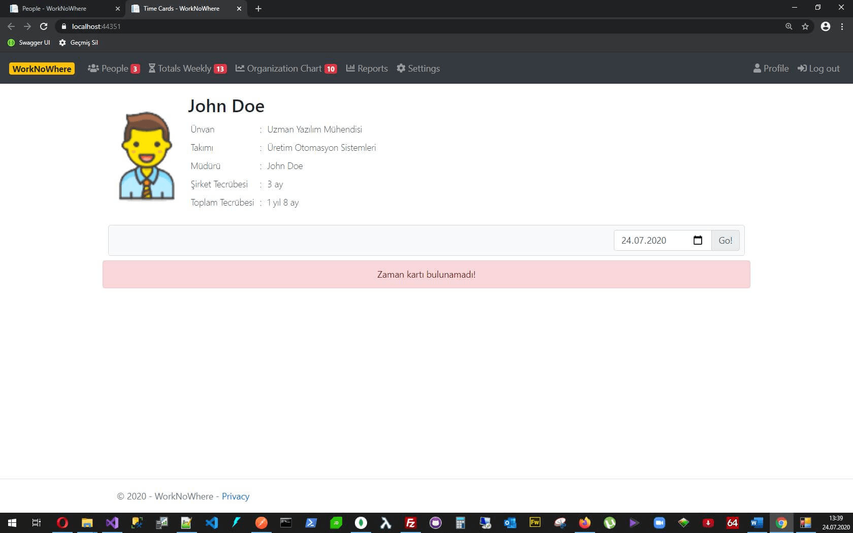Image resolution: width=853 pixels, height=533 pixels.
Task: Open the Profile page
Action: 771,69
